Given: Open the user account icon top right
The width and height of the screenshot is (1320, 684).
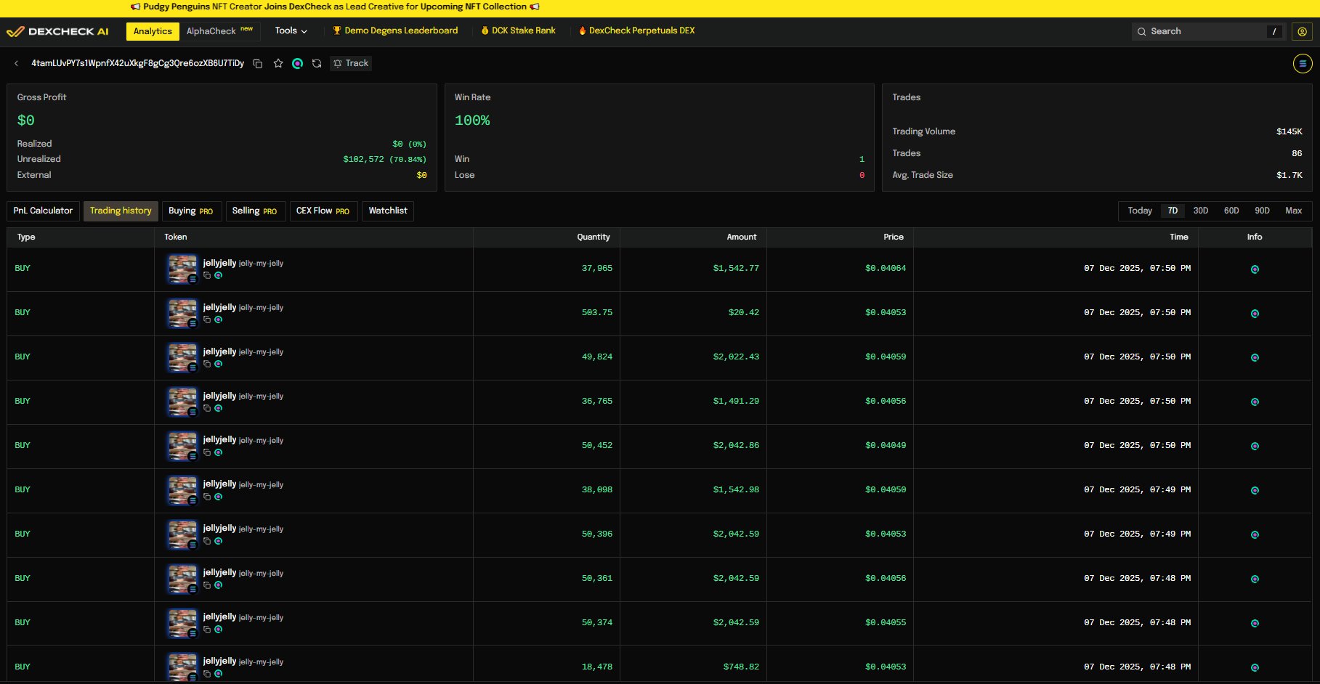Looking at the screenshot, I should click(1302, 31).
